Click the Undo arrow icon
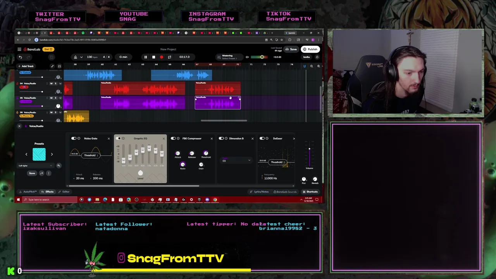The width and height of the screenshot is (496, 279). 20,57
